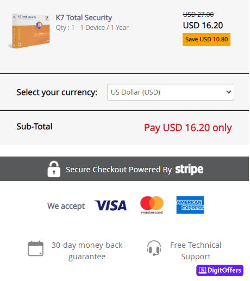Screen dimensions: 250x281
Task: Click the padlock secure checkout icon
Action: pyautogui.click(x=54, y=169)
